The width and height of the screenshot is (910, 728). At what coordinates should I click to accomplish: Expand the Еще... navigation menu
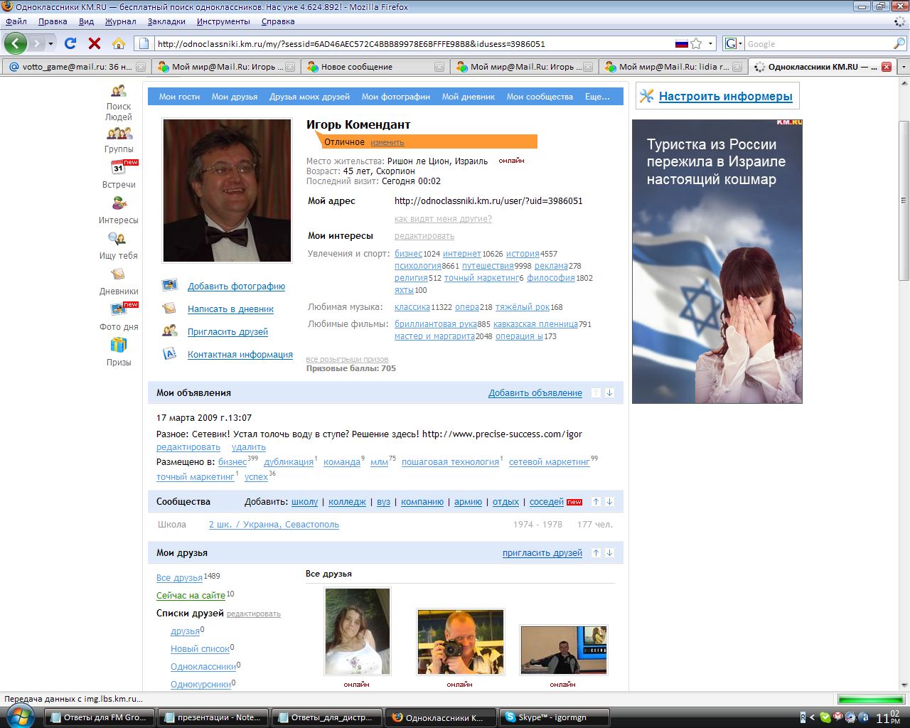point(597,97)
